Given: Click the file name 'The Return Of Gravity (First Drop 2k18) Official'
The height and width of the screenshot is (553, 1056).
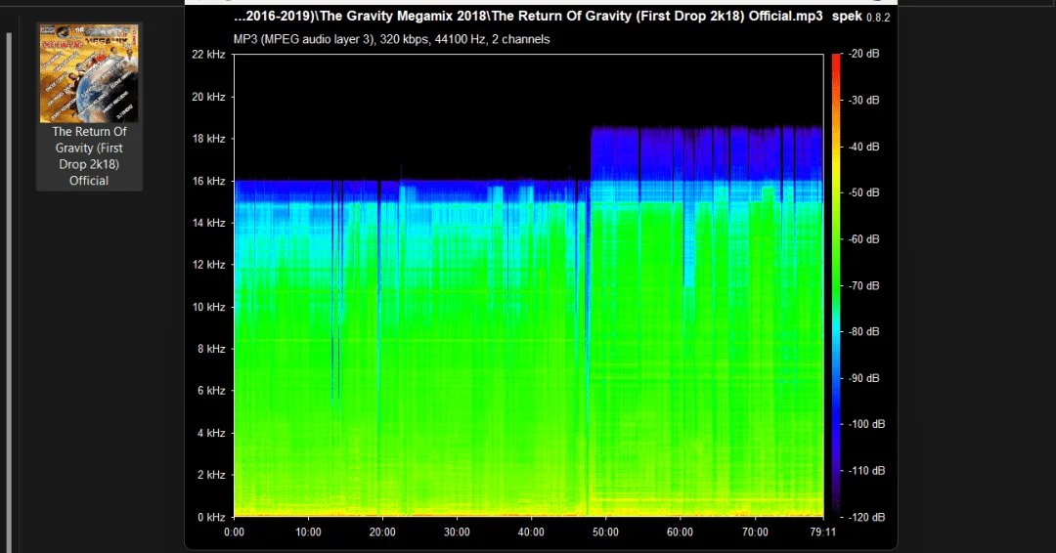Looking at the screenshot, I should [89, 156].
